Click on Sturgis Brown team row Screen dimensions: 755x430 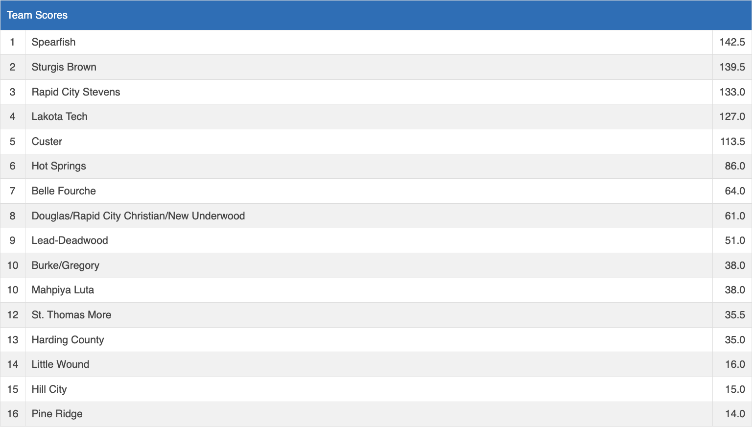tap(64, 67)
